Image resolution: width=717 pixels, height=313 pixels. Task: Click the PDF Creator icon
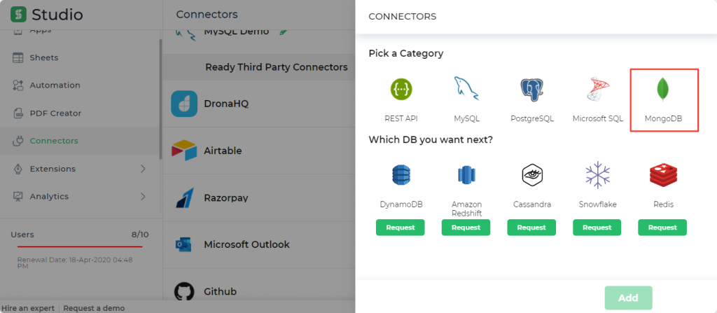point(18,113)
